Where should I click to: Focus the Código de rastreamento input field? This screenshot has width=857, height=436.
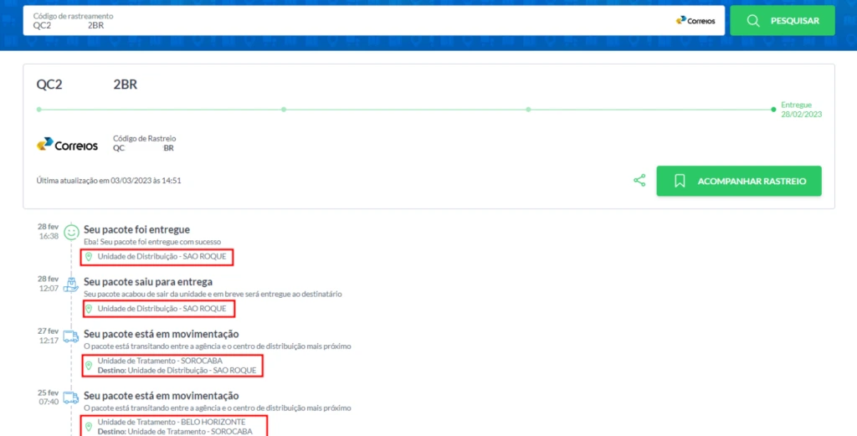[374, 21]
